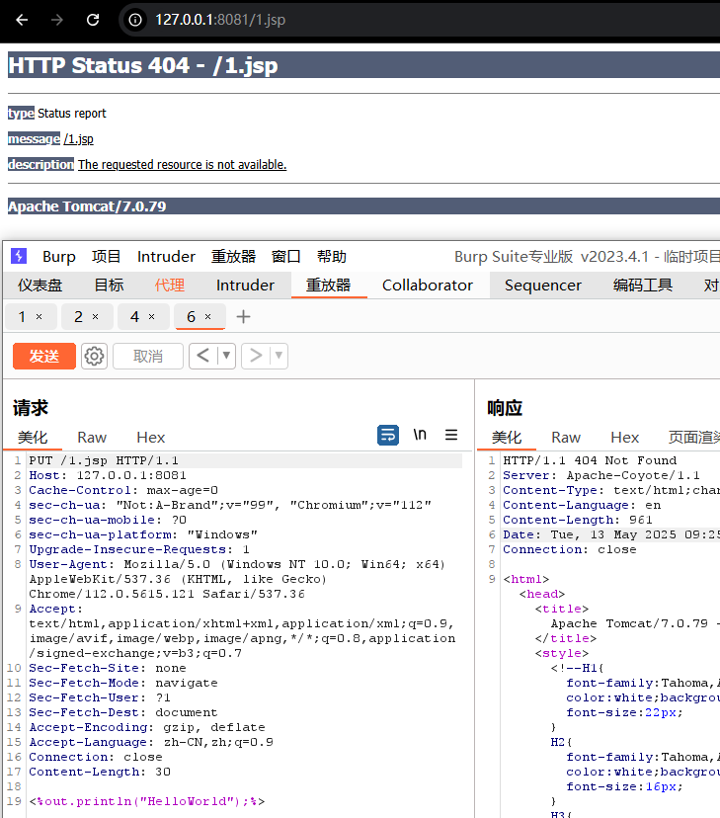Select the Hex view in response panel
The image size is (720, 818).
(x=624, y=437)
